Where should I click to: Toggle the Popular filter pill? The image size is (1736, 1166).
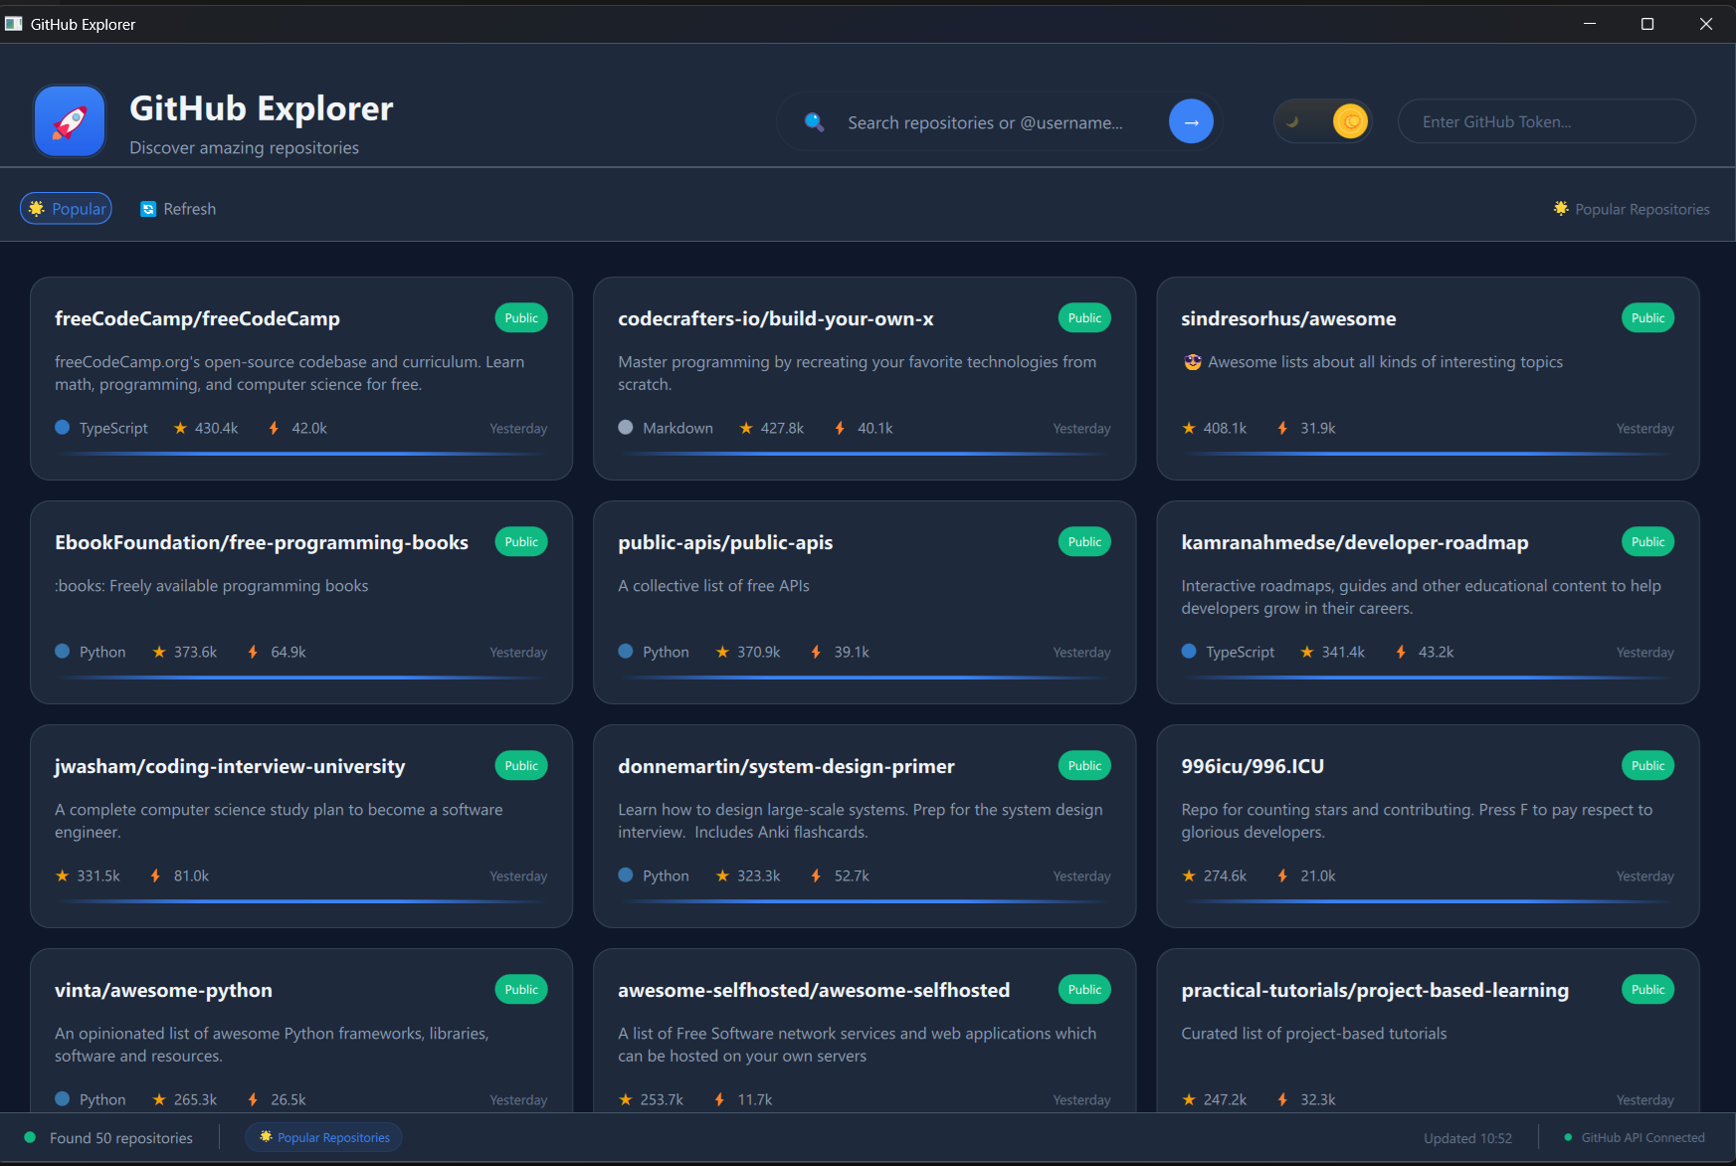click(x=66, y=208)
